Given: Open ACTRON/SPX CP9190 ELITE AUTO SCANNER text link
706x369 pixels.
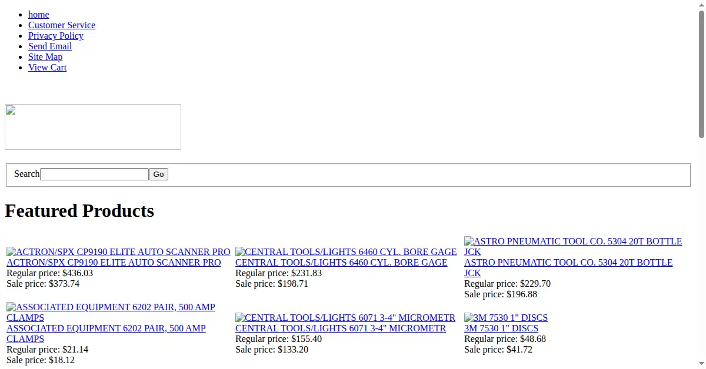Looking at the screenshot, I should pyautogui.click(x=114, y=263).
